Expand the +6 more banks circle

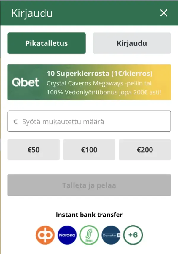tap(133, 235)
